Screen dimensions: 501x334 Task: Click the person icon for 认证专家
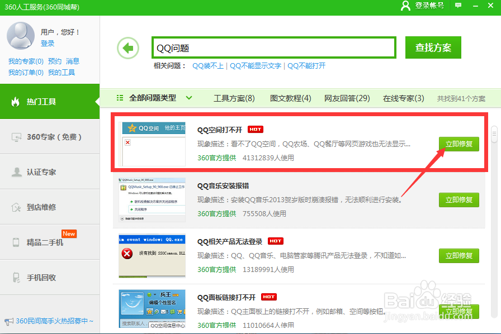pyautogui.click(x=16, y=172)
